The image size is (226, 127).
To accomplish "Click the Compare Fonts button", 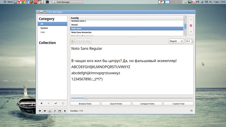I will 147,104.
